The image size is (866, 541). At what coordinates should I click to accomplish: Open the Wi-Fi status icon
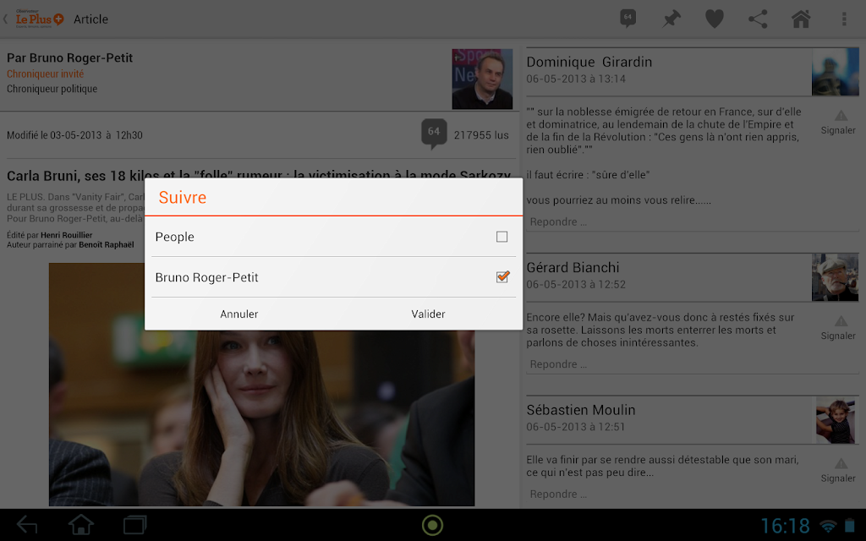[x=828, y=526]
